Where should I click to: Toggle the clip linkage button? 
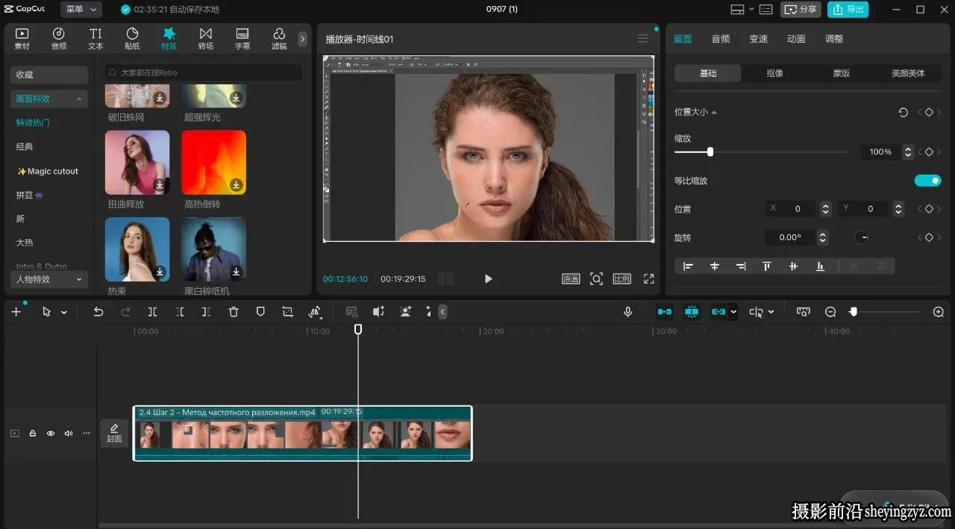pos(718,312)
